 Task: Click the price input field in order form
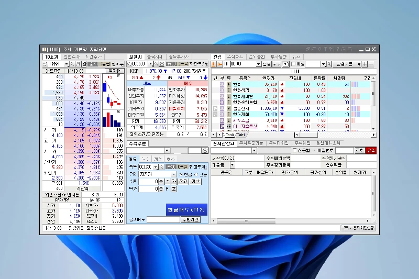click(x=149, y=189)
